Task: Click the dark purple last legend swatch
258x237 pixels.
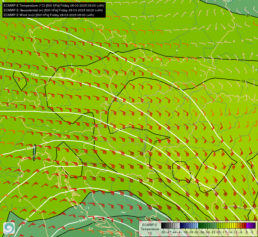Action: [x=254, y=226]
